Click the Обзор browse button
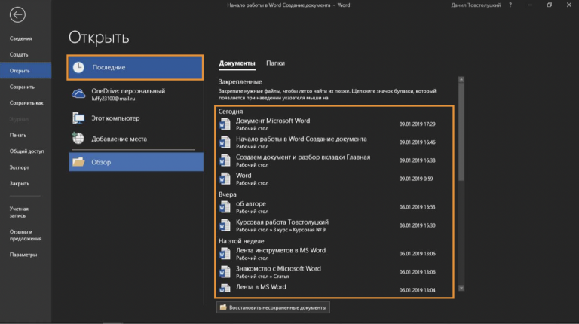This screenshot has height=324, width=579. (136, 162)
